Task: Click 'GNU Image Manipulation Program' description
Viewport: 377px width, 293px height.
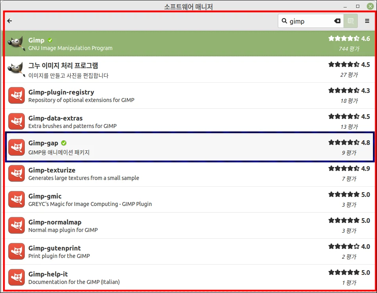Action: coord(70,48)
